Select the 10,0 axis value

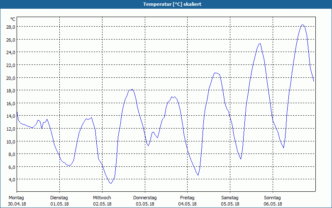click(11, 141)
